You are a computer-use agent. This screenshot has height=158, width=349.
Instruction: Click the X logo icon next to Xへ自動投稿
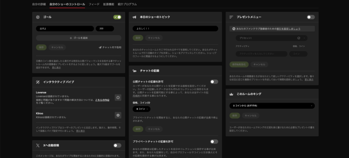tap(38, 145)
